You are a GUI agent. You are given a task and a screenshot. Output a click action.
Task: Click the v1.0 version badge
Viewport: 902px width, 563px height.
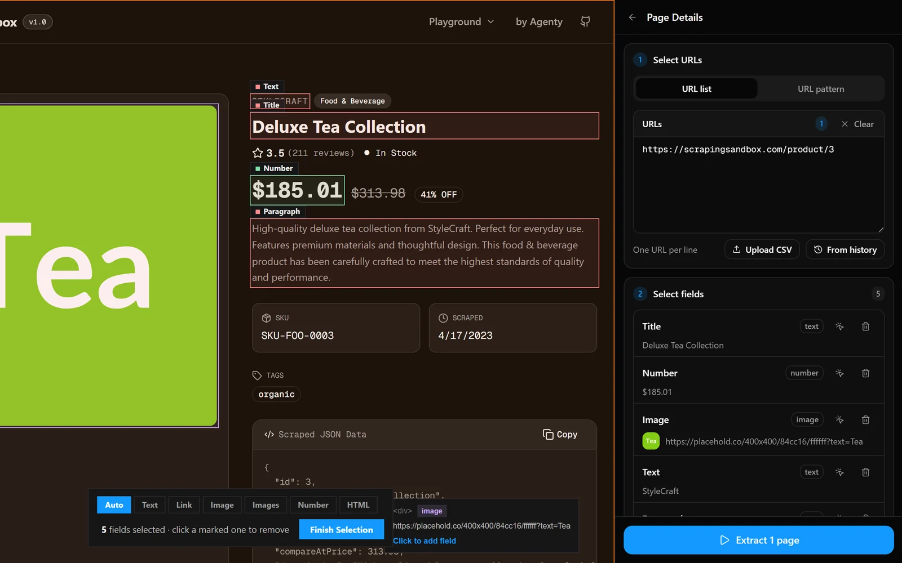pos(37,22)
